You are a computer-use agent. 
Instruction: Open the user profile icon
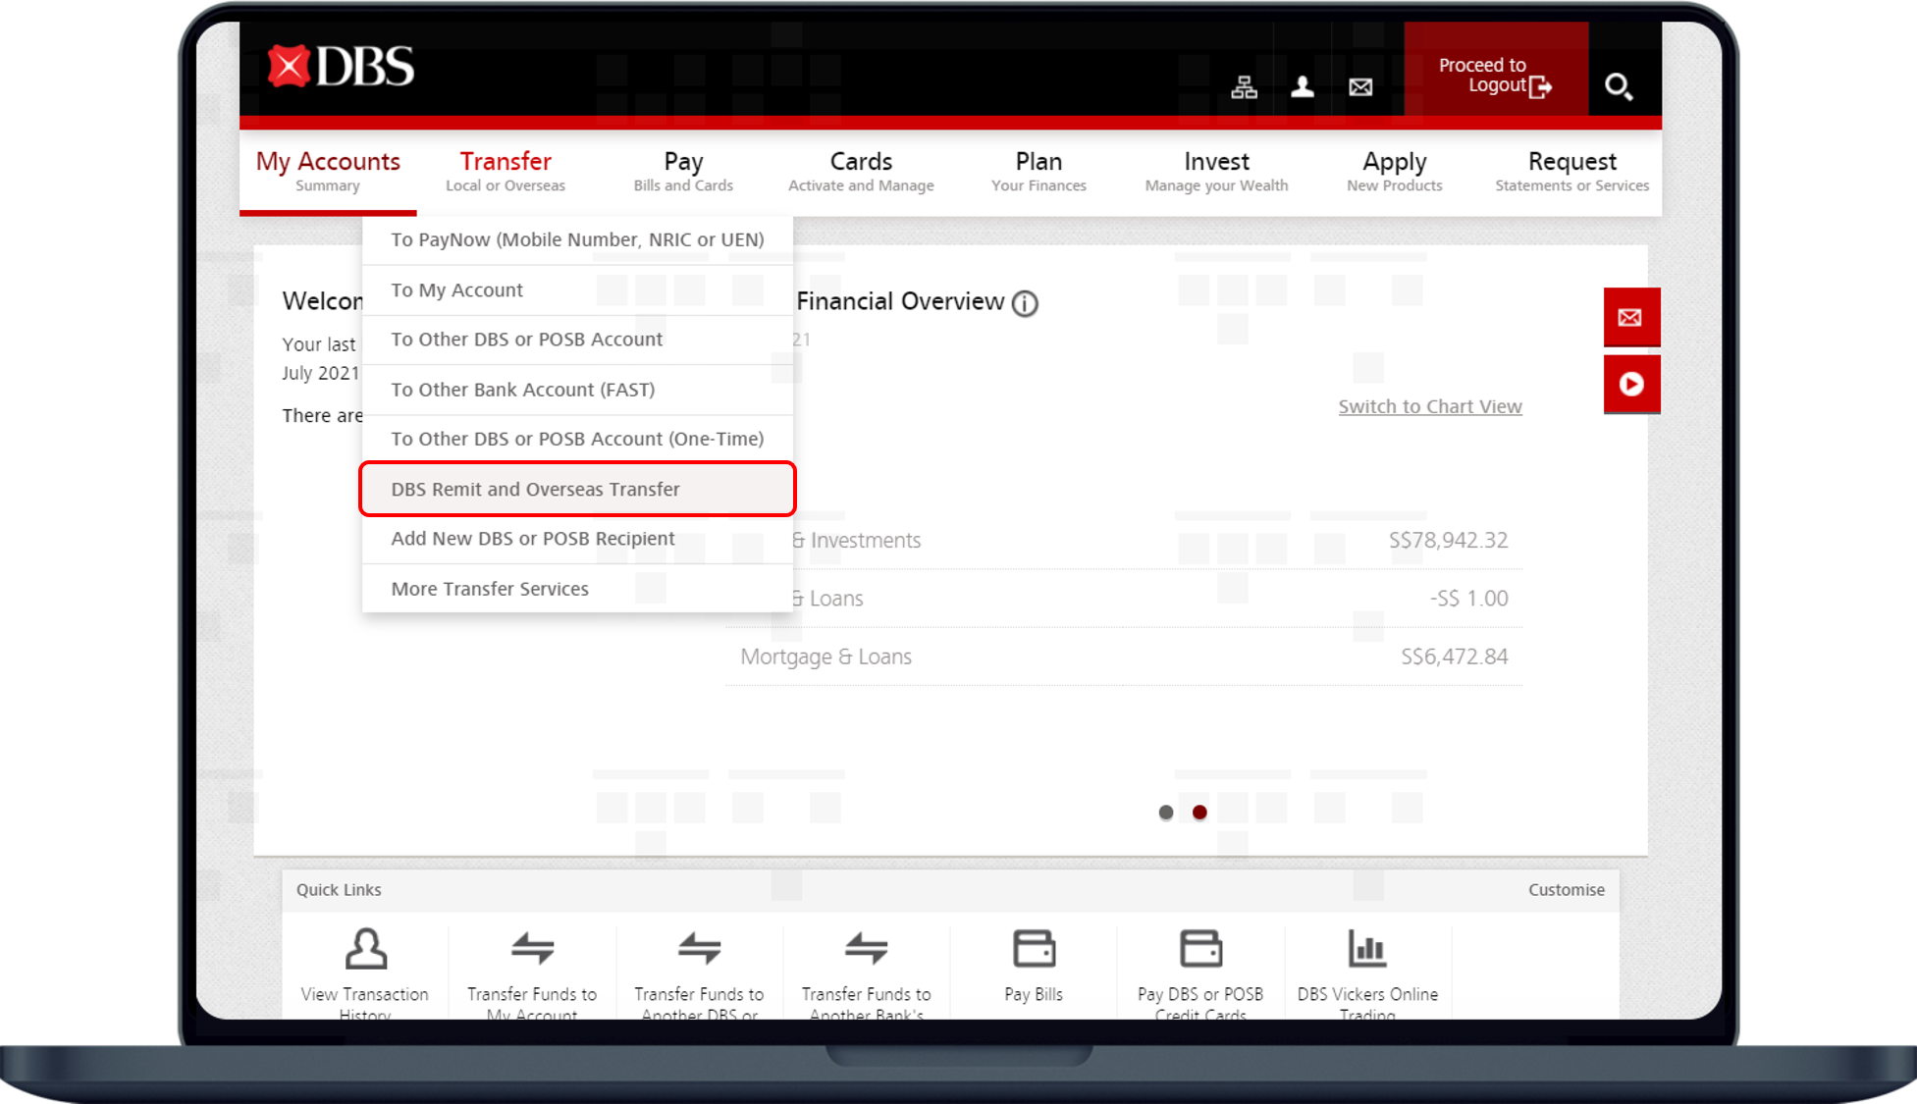pos(1303,87)
